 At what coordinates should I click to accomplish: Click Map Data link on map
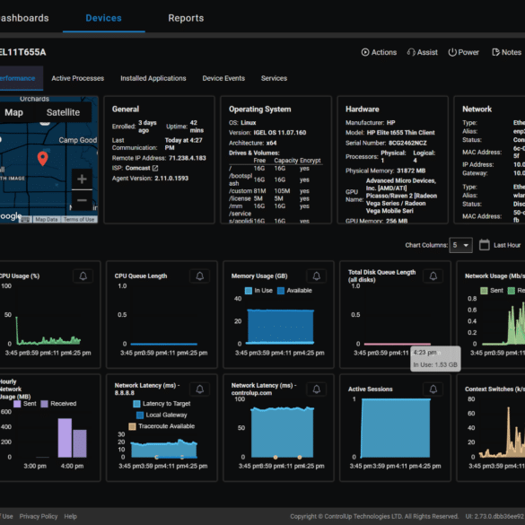click(47, 220)
